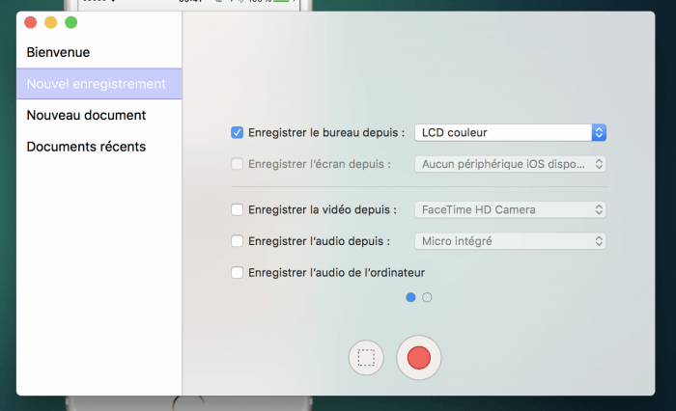The width and height of the screenshot is (676, 411).
Task: Click the Enregistrer l'écran depuis checkbox
Action: [238, 164]
